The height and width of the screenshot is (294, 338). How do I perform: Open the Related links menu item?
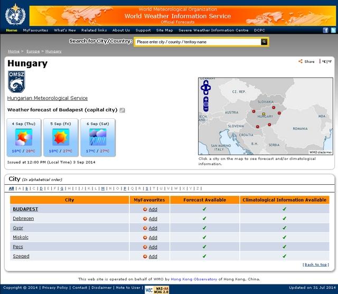pos(94,30)
